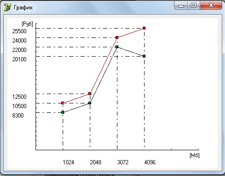
Task: Click the X-axis label 1024
Action: pos(68,162)
